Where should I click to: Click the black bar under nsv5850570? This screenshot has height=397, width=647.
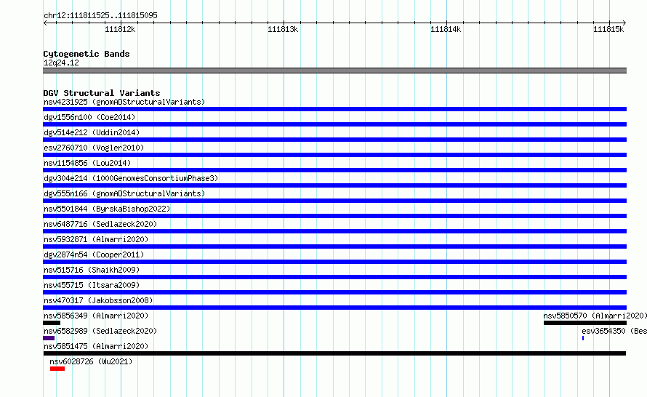[x=585, y=323]
